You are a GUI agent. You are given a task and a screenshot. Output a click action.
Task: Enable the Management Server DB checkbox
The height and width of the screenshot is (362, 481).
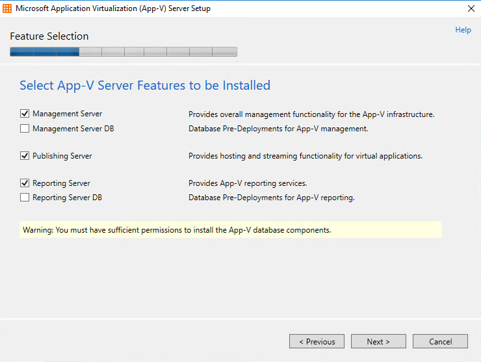click(x=25, y=128)
